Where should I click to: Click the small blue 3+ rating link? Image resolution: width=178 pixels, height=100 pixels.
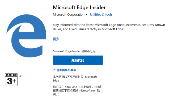[x=21, y=76]
